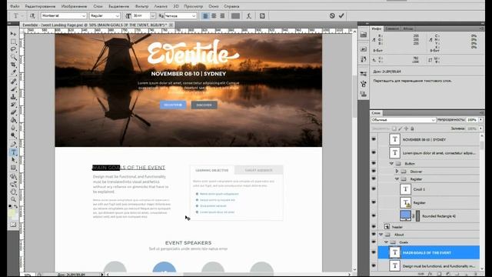Select the Paint Bucket tool
This screenshot has height=277, width=492.
[13, 120]
